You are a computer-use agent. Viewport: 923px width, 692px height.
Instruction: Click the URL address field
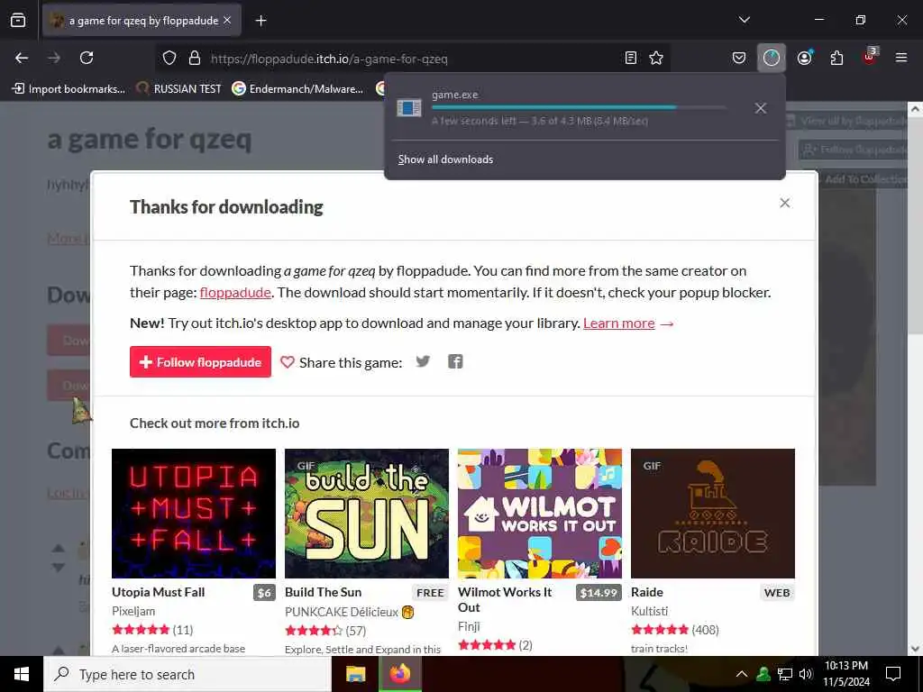tap(412, 59)
